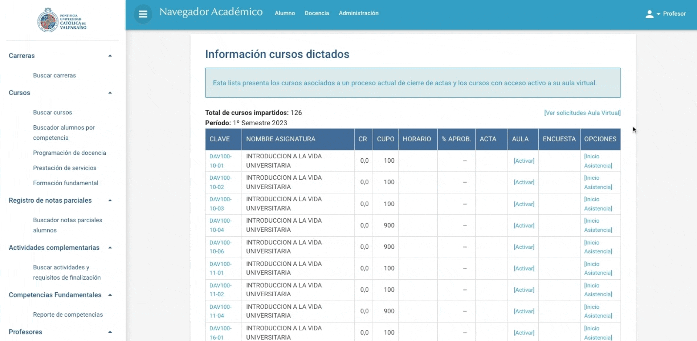Activar aula for DAV100-10-03
This screenshot has height=341, width=697.
click(x=524, y=204)
